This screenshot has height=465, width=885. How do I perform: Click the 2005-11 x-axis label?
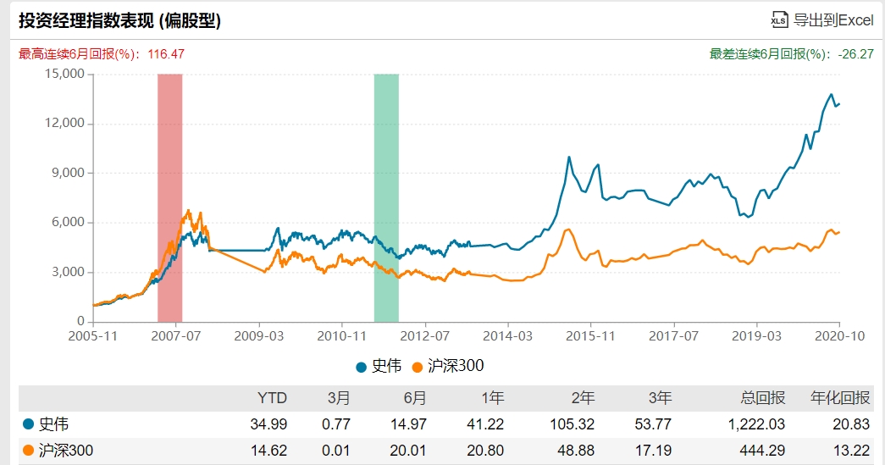pos(92,336)
